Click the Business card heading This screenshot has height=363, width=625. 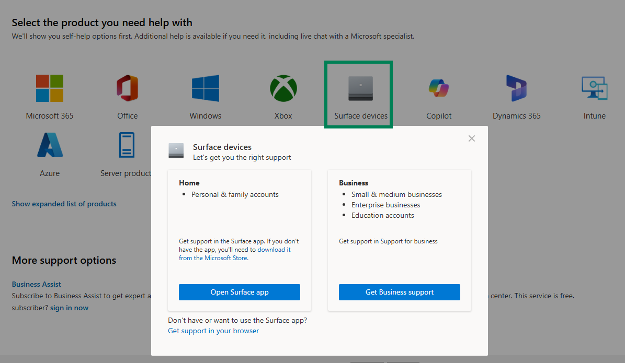point(354,183)
